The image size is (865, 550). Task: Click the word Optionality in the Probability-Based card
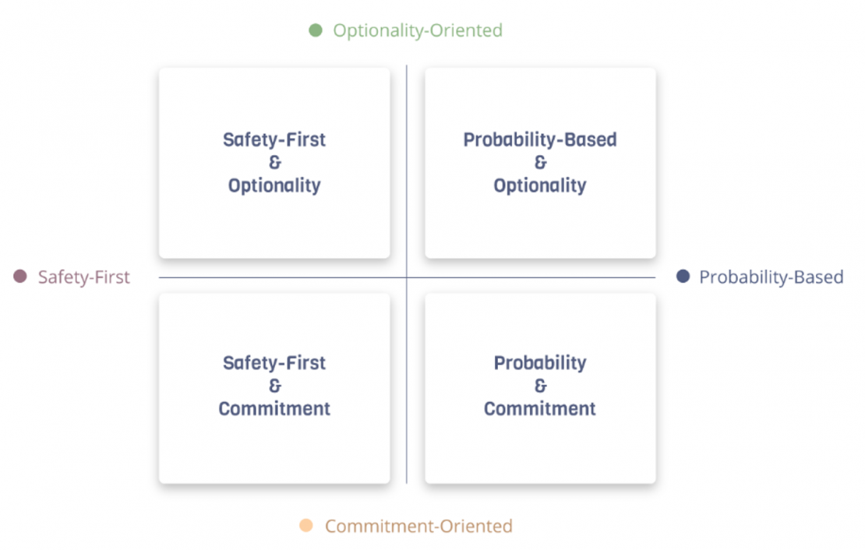click(x=540, y=185)
